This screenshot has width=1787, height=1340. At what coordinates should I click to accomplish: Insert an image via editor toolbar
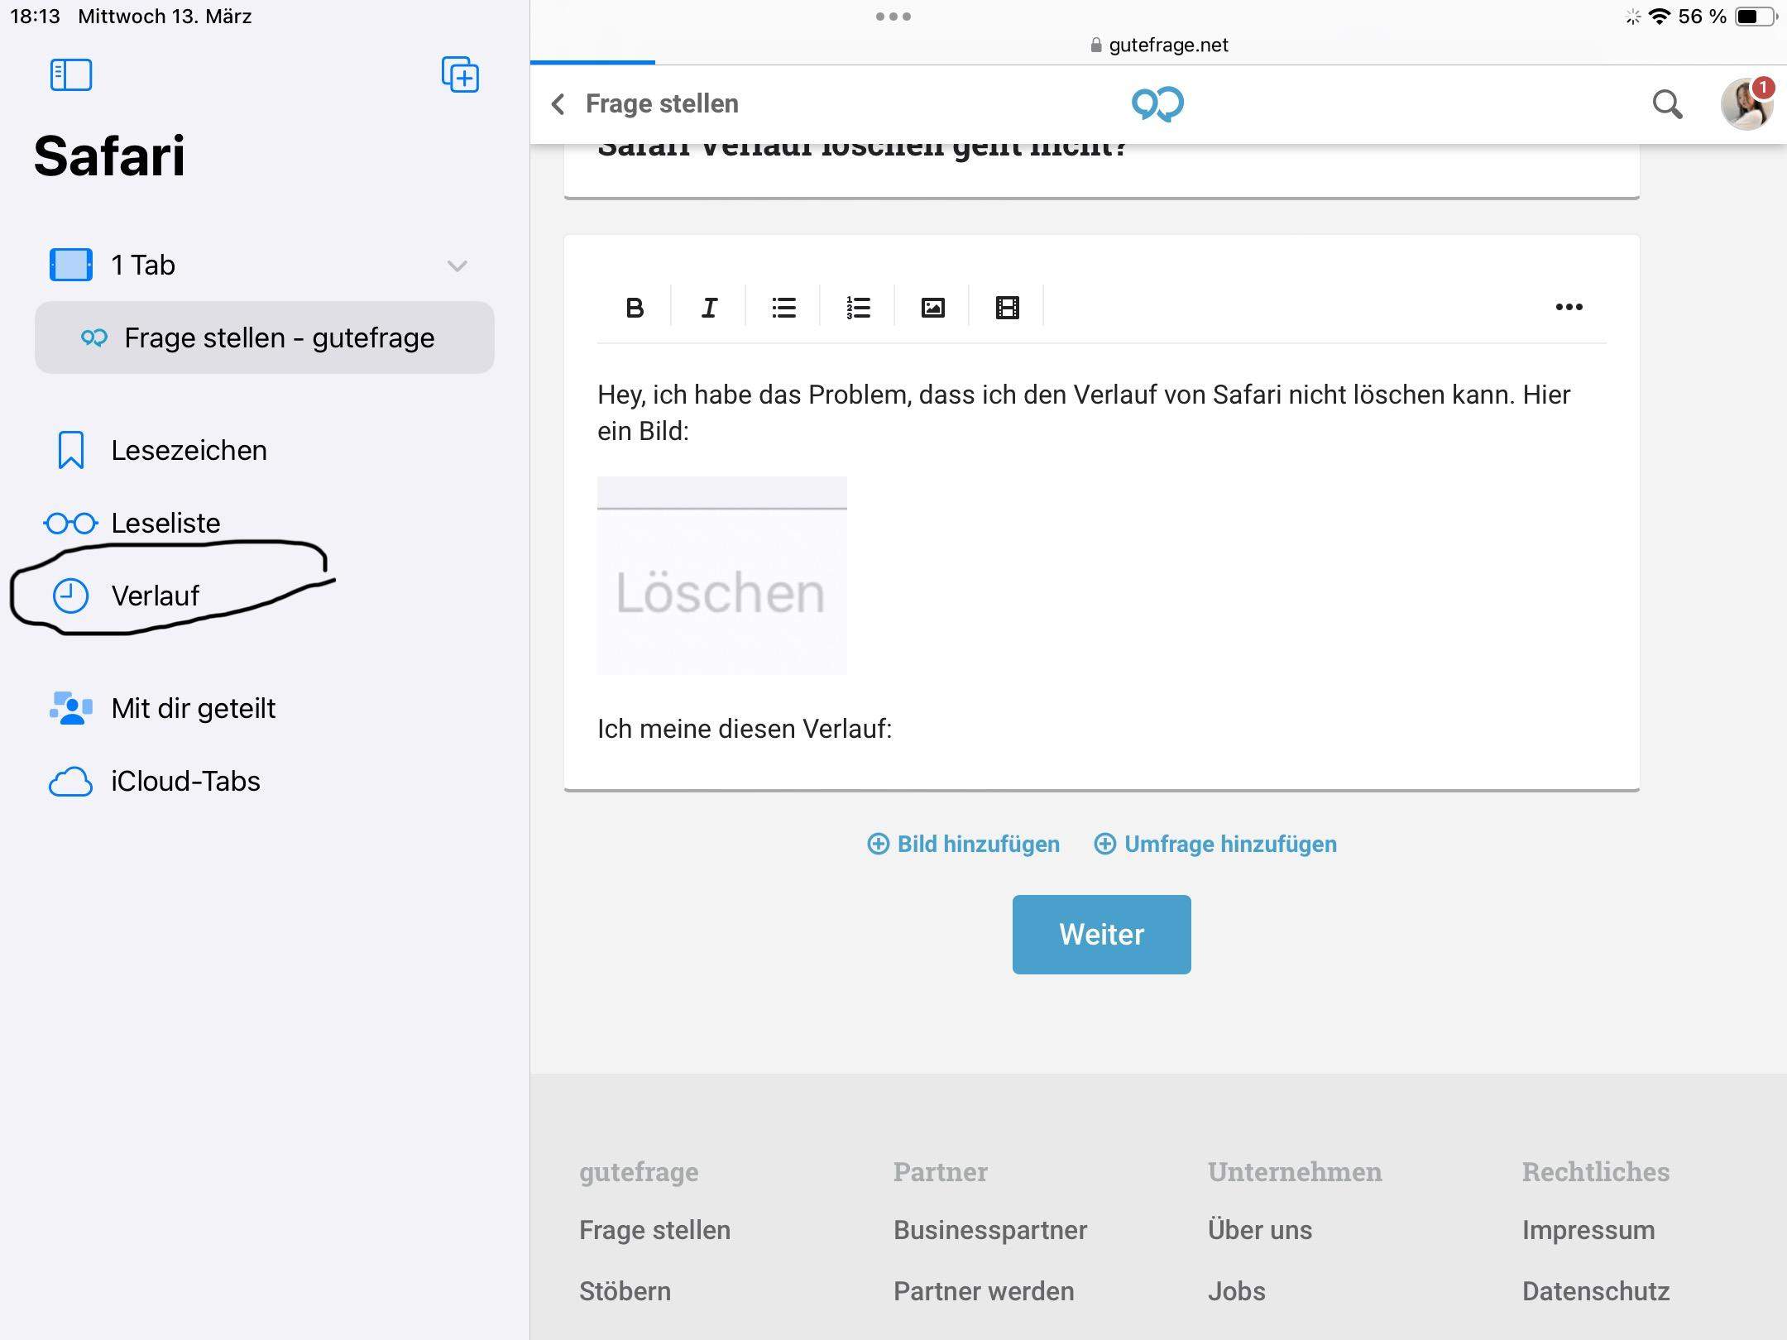(x=932, y=308)
